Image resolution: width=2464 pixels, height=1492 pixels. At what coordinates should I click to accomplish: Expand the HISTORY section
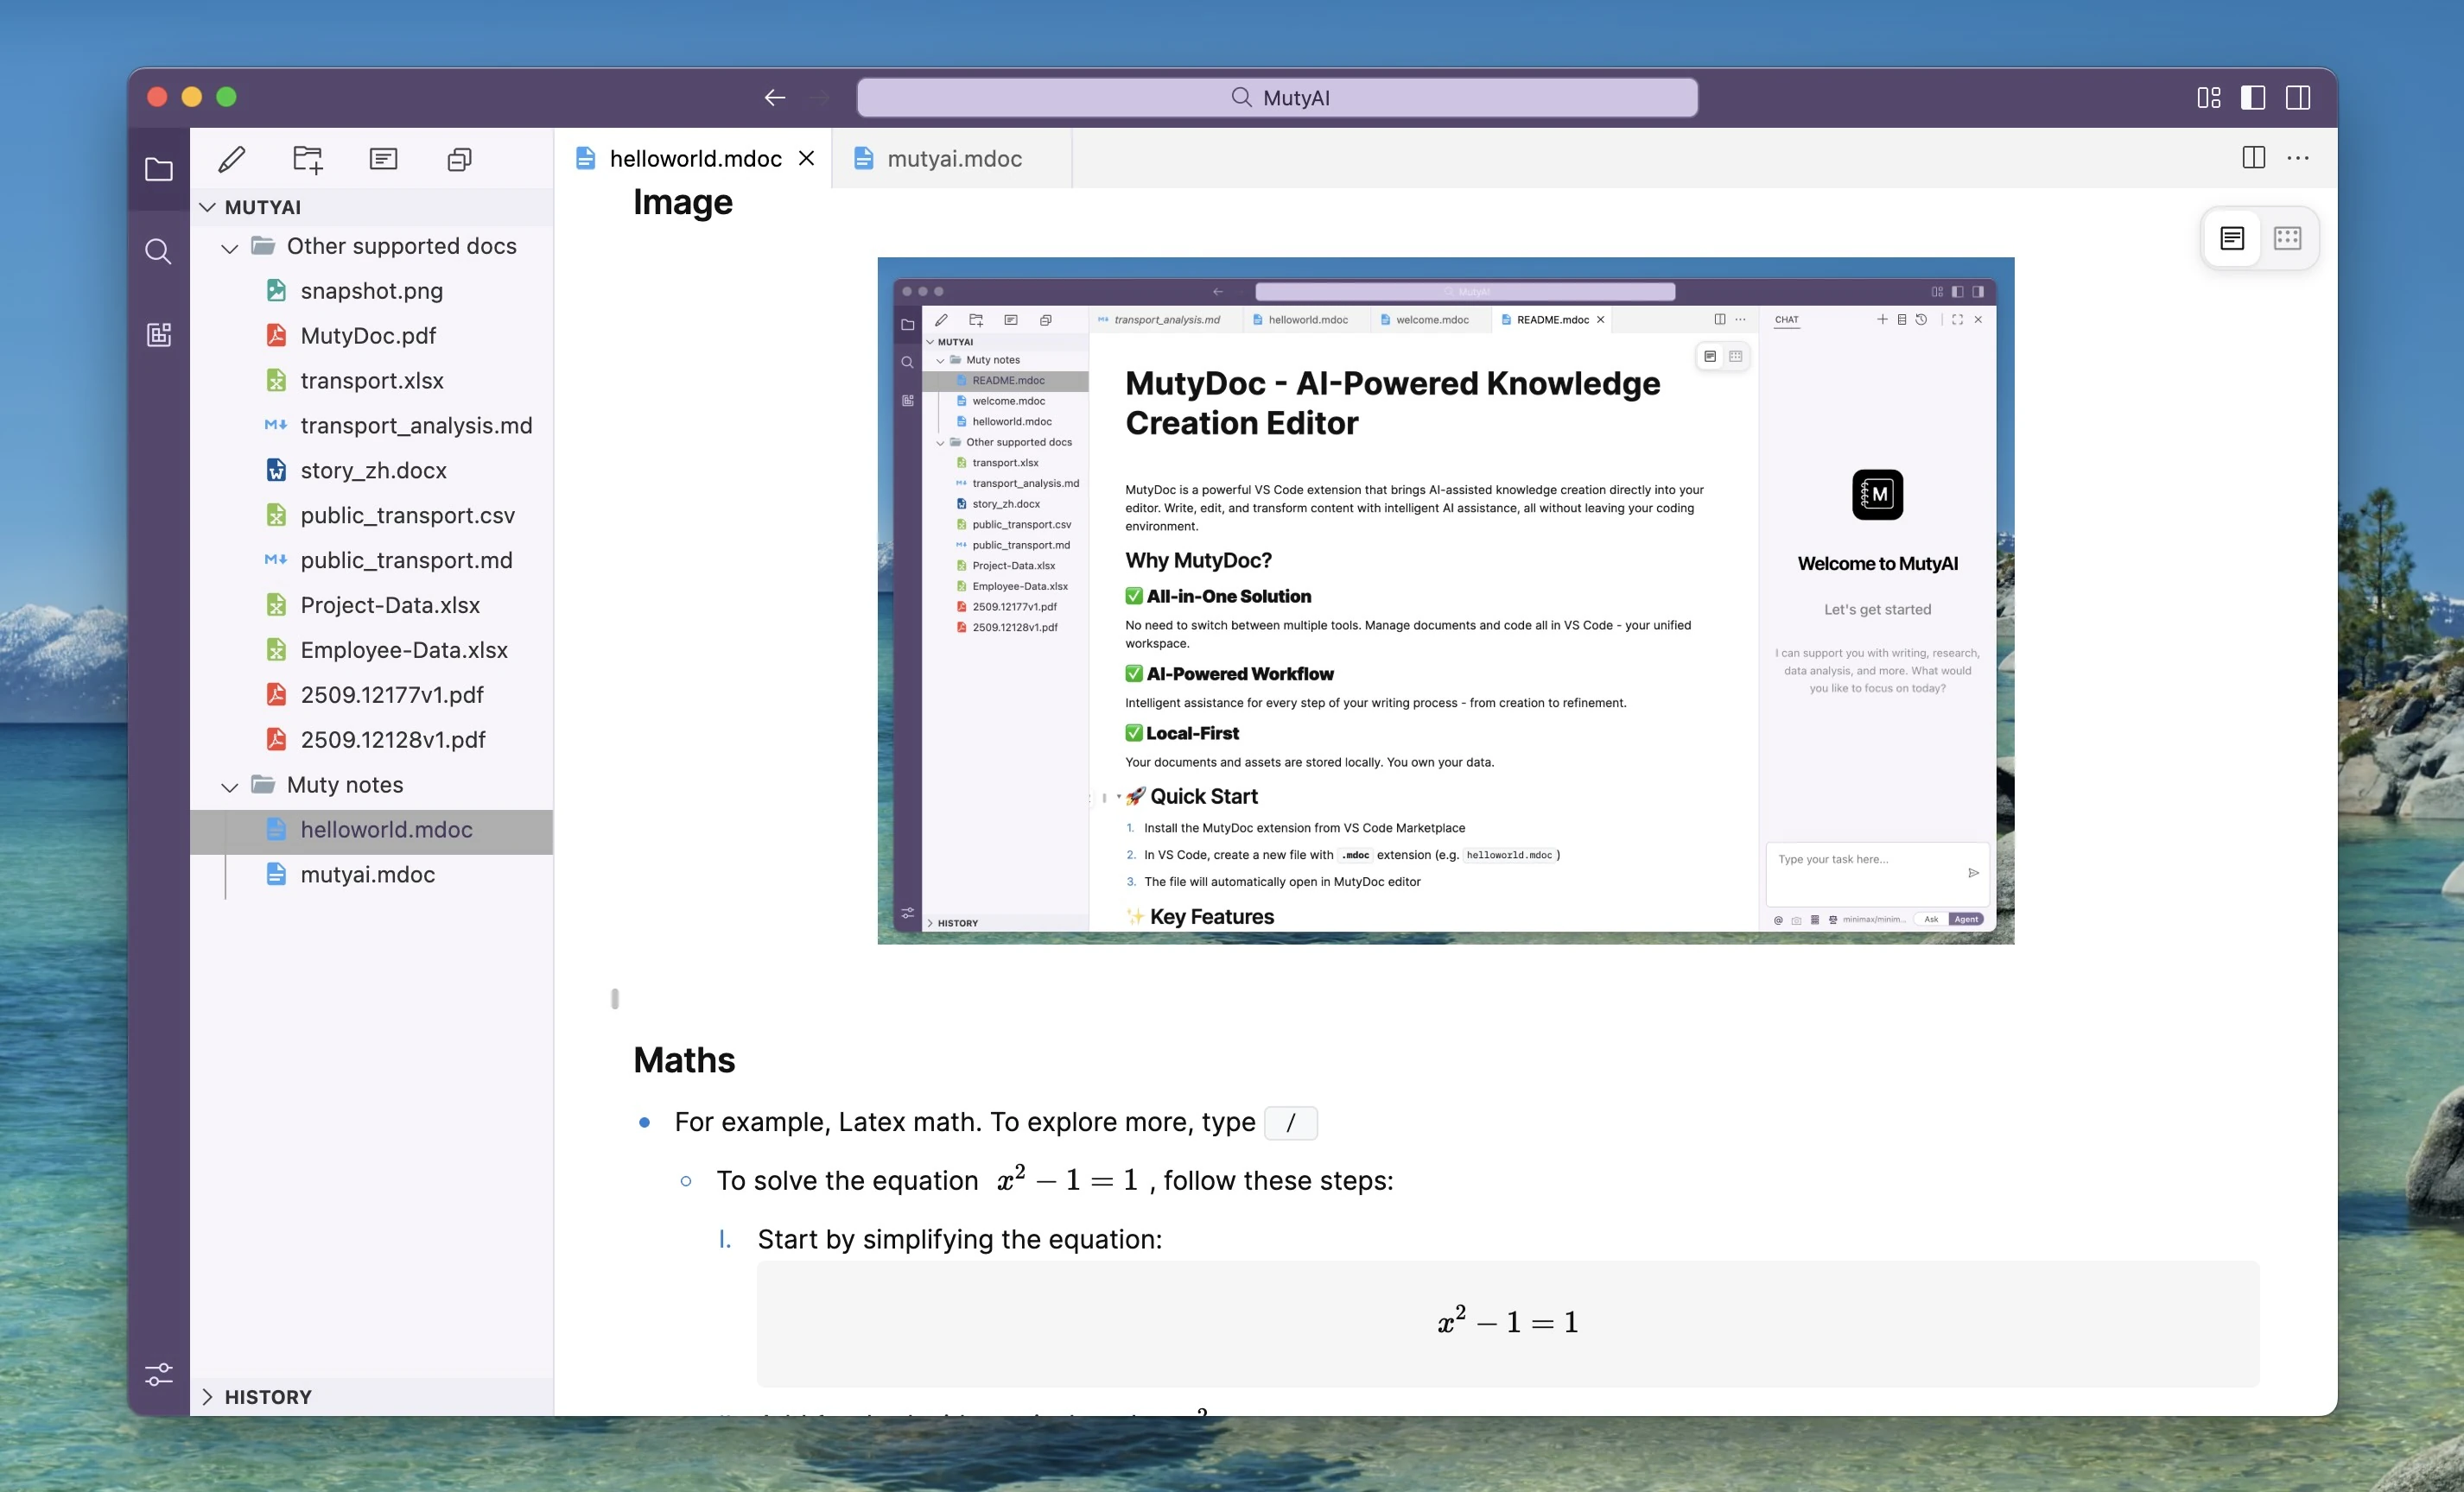click(208, 1396)
